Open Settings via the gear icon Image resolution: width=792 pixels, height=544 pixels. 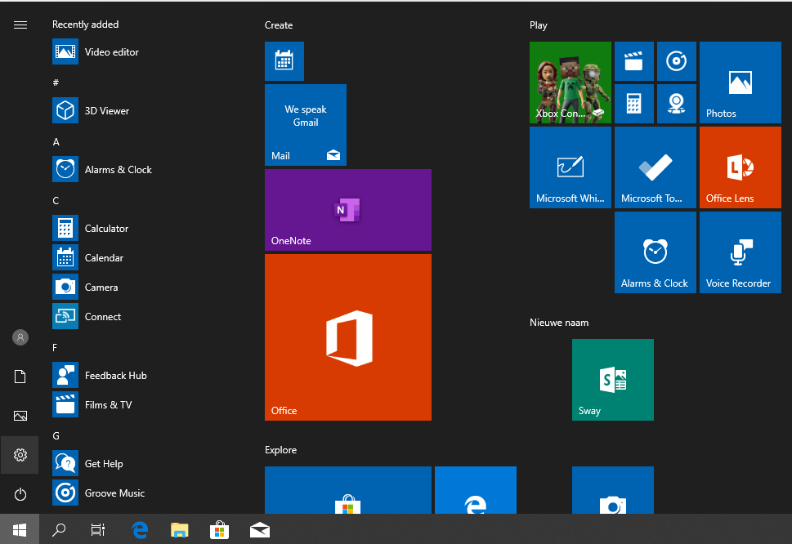(x=20, y=455)
